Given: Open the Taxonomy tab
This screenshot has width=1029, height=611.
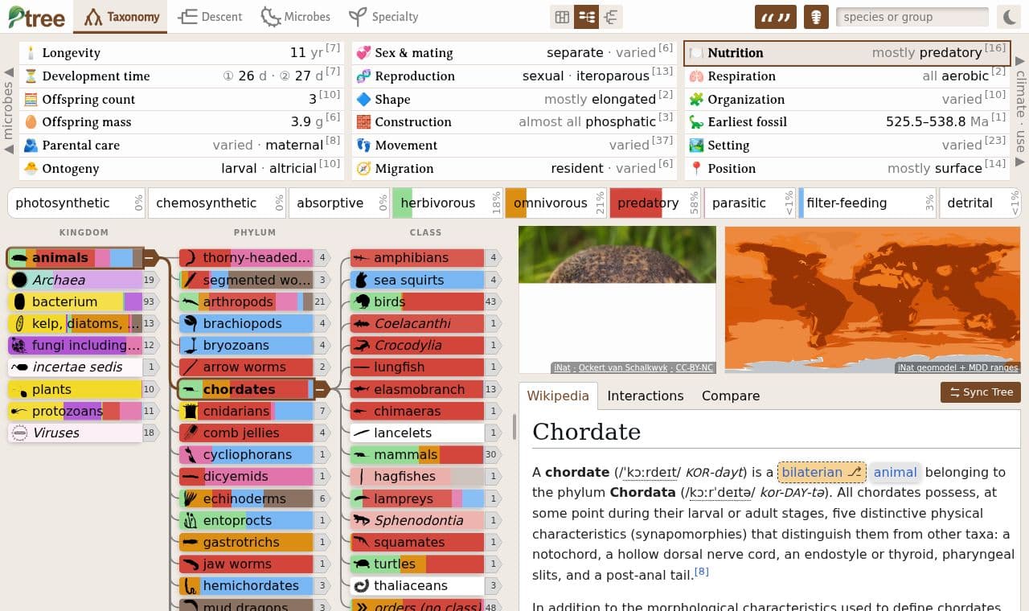Looking at the screenshot, I should coord(121,17).
